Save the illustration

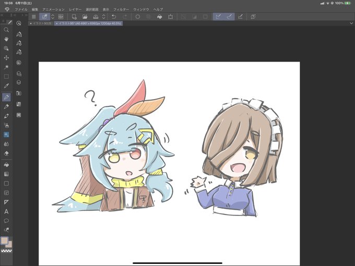96,17
